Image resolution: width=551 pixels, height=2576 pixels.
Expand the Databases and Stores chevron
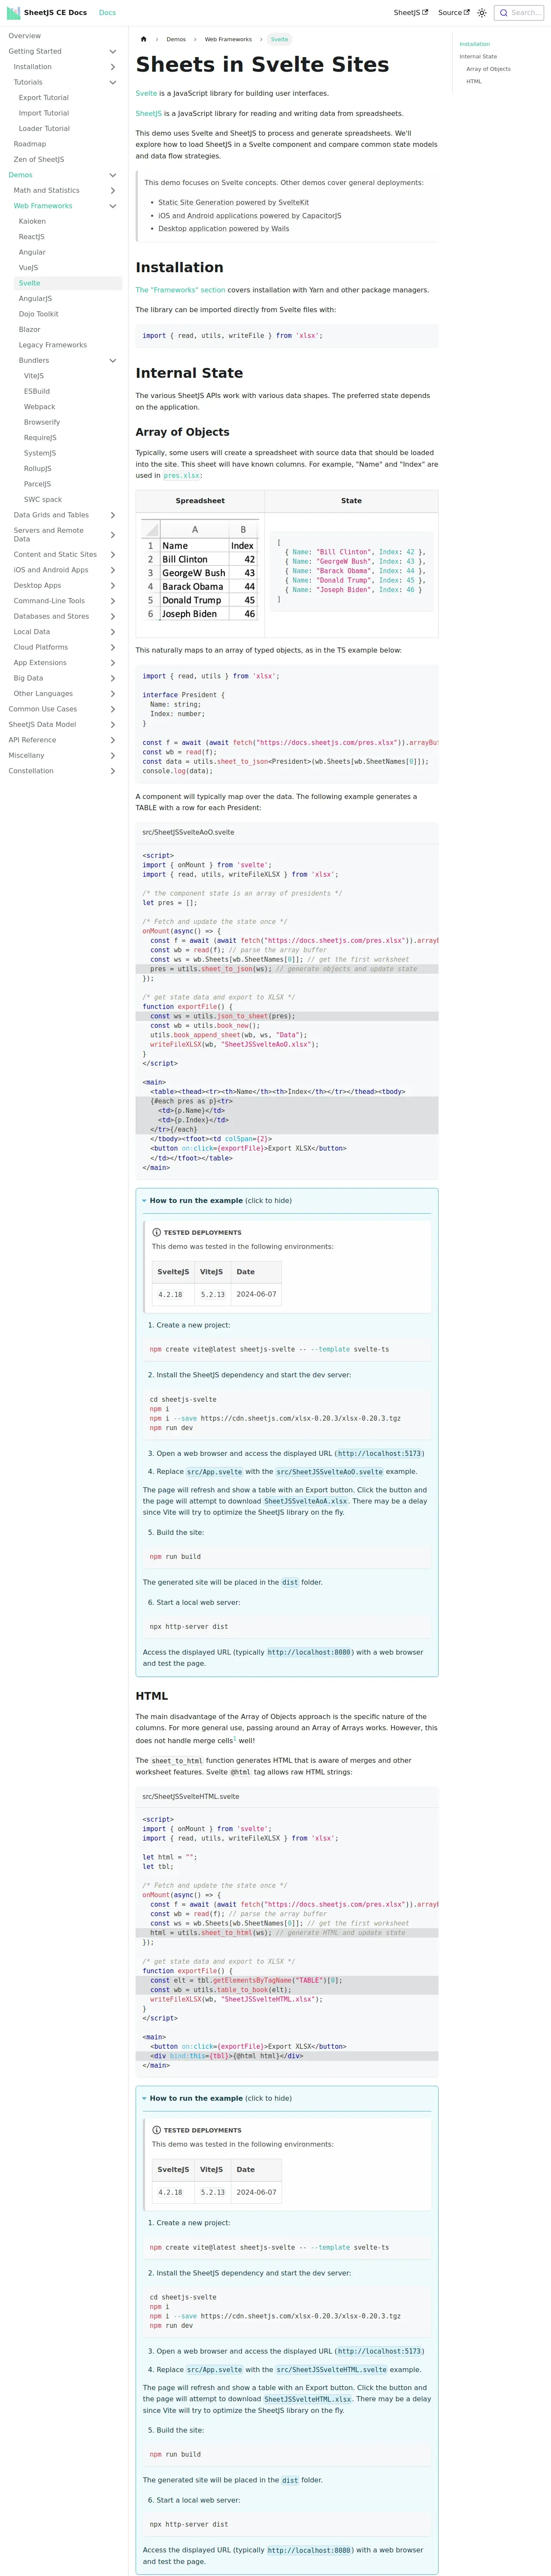click(112, 616)
